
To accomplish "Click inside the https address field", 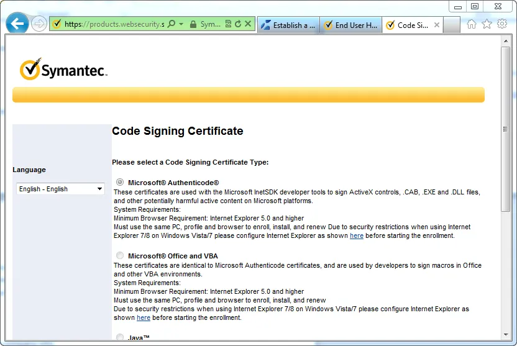I will tap(114, 24).
